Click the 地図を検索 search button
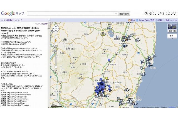 pyautogui.click(x=124, y=14)
